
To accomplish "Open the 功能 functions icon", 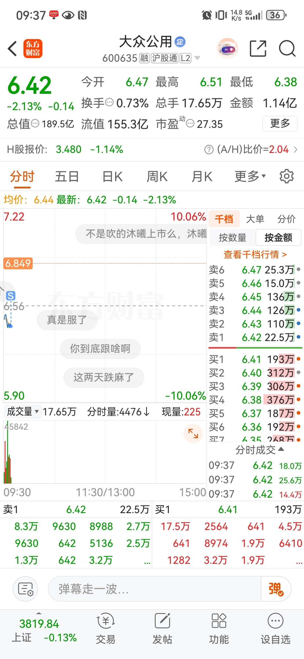I will pyautogui.click(x=219, y=629).
